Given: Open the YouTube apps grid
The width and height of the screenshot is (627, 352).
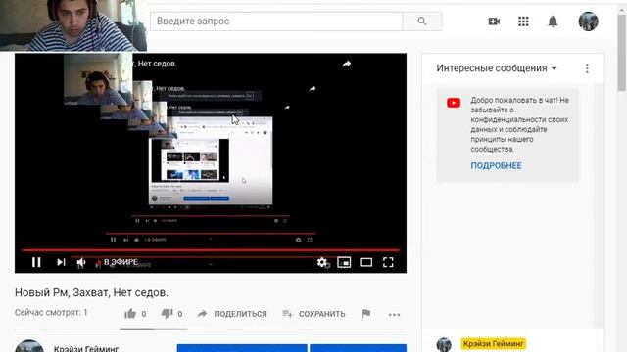Looking at the screenshot, I should click(x=523, y=22).
